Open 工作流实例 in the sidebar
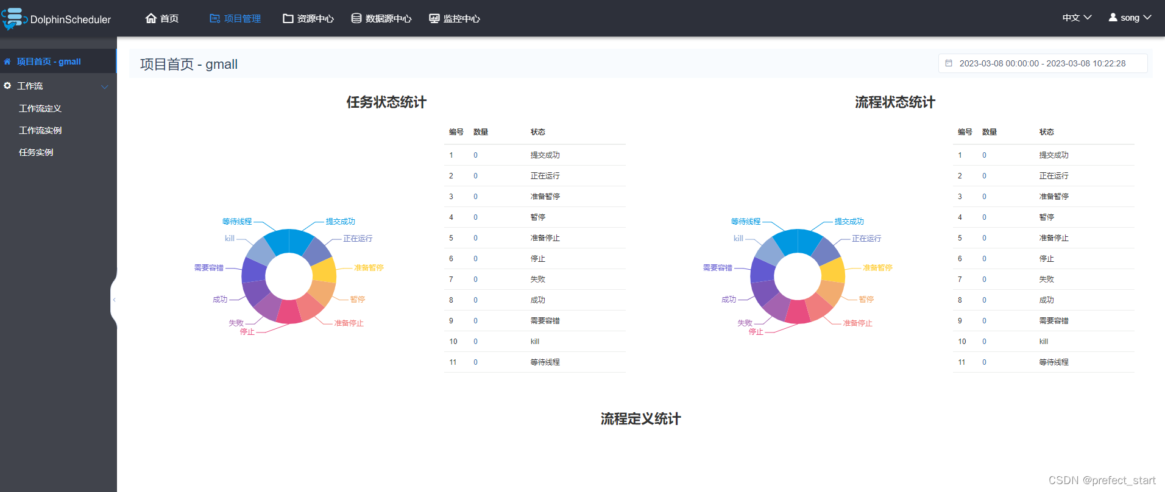The height and width of the screenshot is (492, 1165). pos(40,130)
